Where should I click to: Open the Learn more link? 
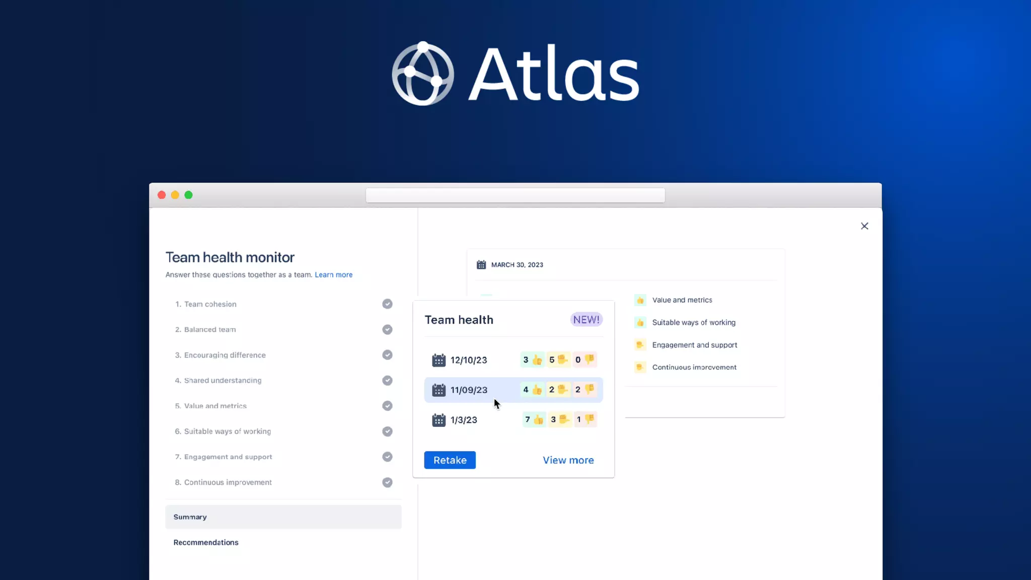click(333, 275)
